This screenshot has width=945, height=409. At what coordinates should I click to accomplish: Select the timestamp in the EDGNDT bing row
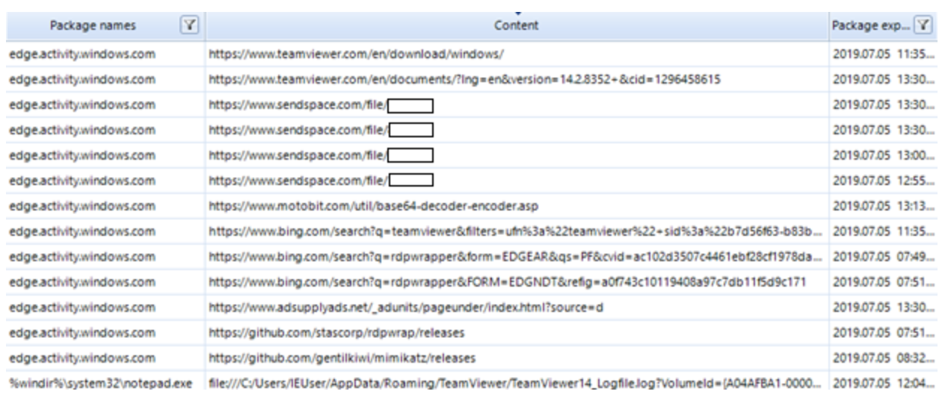coord(883,282)
